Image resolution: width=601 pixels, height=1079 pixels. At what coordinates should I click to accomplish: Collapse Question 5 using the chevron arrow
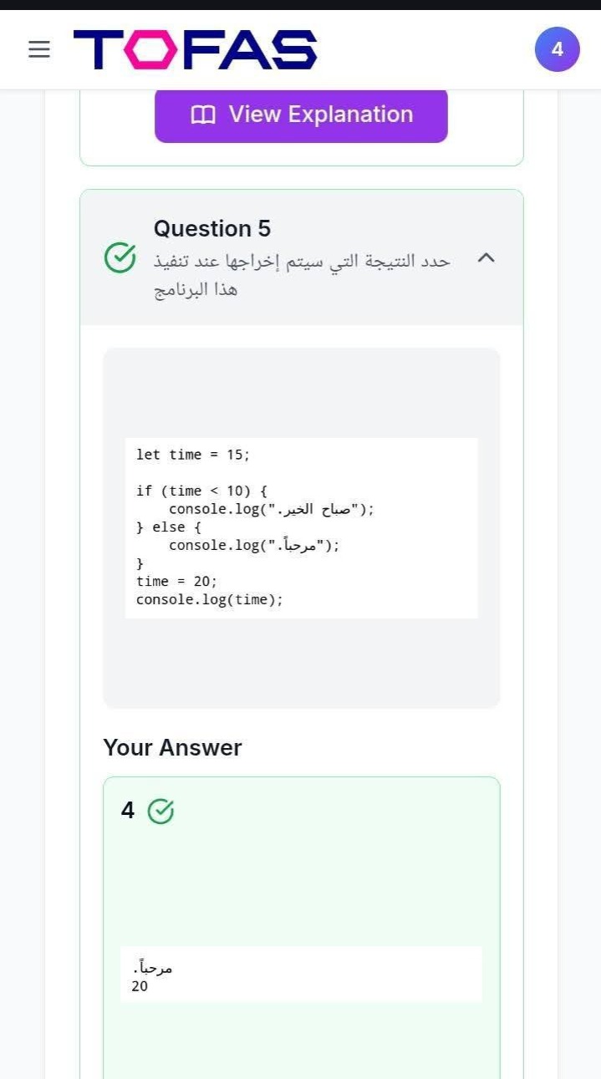486,258
